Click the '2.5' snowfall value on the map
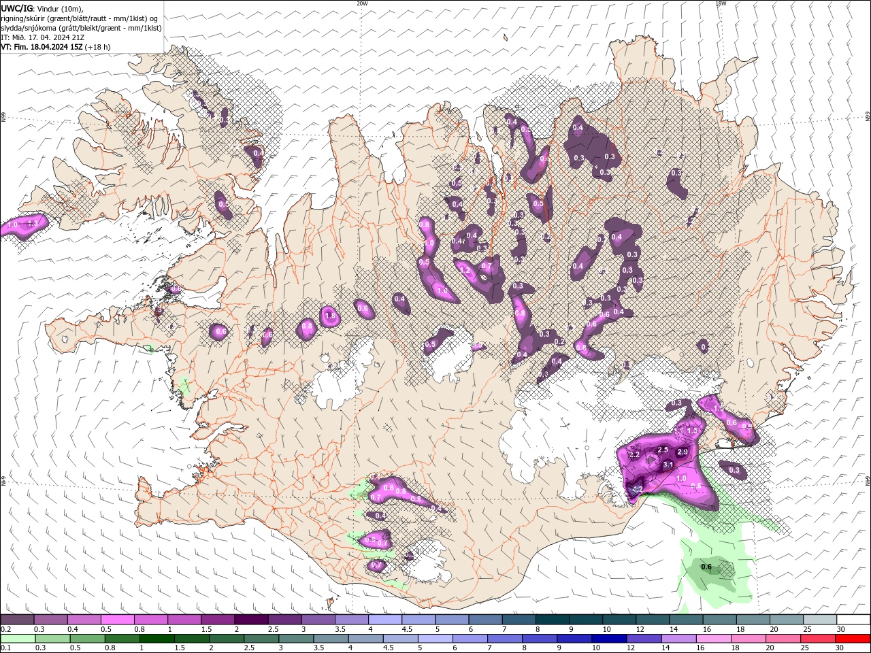This screenshot has height=653, width=871. (663, 450)
